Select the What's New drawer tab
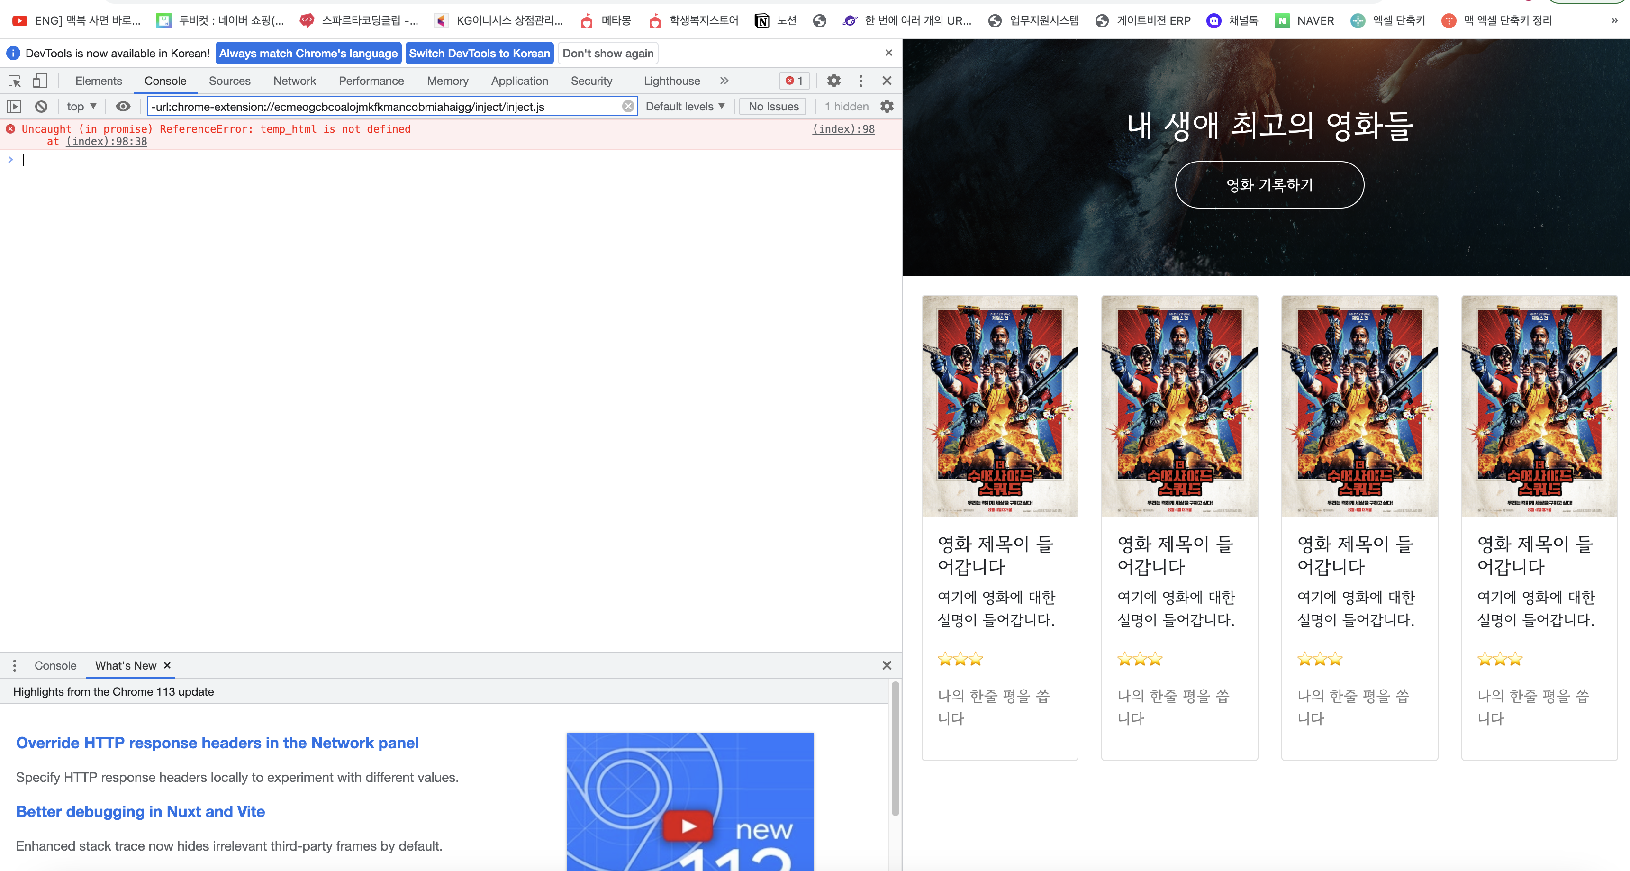The height and width of the screenshot is (871, 1630). pos(126,666)
